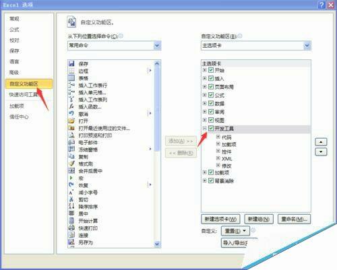Open the 高级 advanced category

(x=14, y=72)
